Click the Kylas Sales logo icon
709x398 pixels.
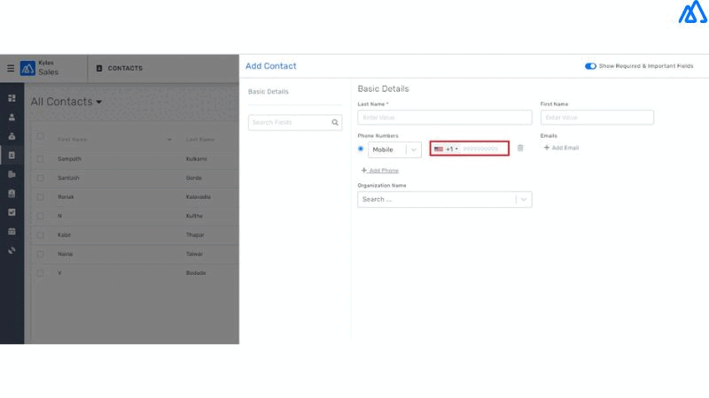tap(27, 68)
